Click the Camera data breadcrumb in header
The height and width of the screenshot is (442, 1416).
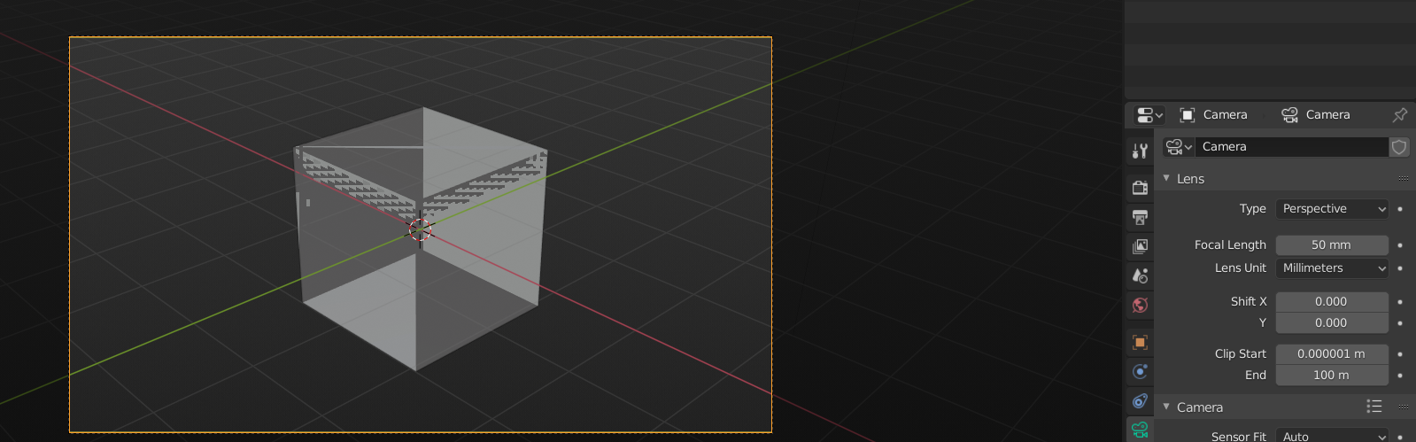coord(1316,115)
